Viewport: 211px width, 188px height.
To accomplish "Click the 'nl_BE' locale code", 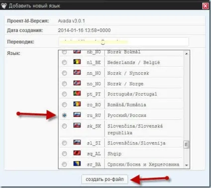I will pos(94,63).
